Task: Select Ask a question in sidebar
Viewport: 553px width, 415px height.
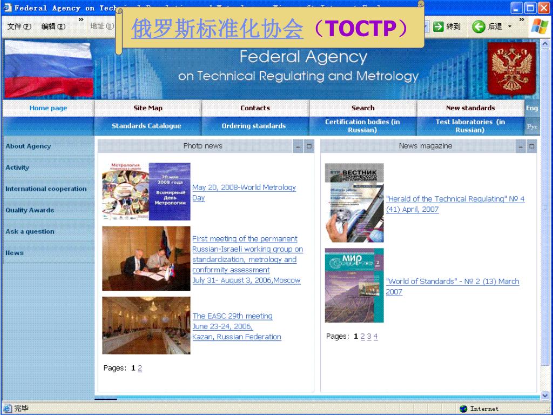Action: [x=30, y=231]
